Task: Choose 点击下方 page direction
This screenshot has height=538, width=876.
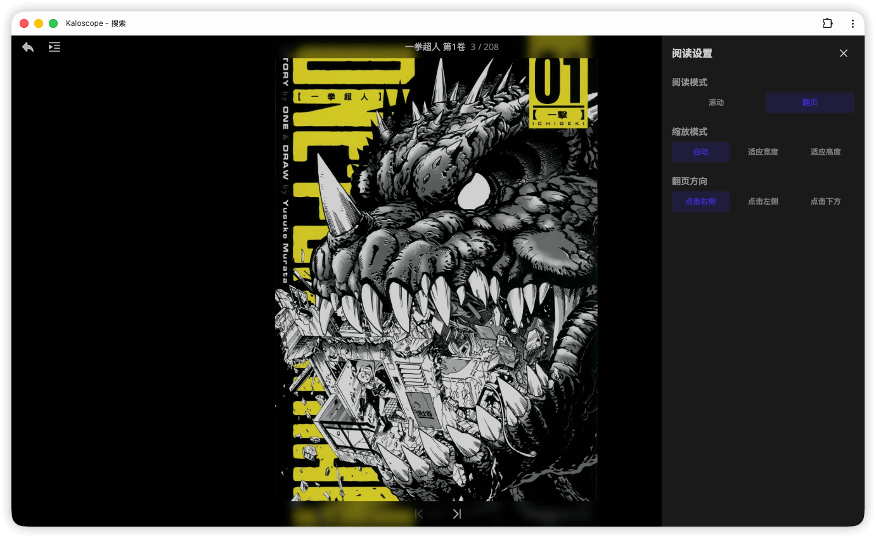Action: click(x=826, y=202)
